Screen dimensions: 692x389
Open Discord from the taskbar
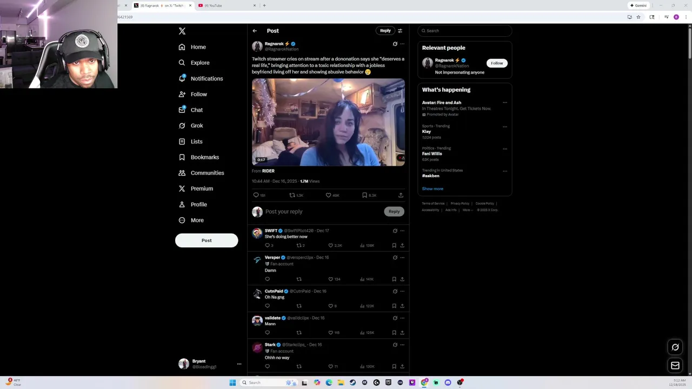tap(448, 383)
